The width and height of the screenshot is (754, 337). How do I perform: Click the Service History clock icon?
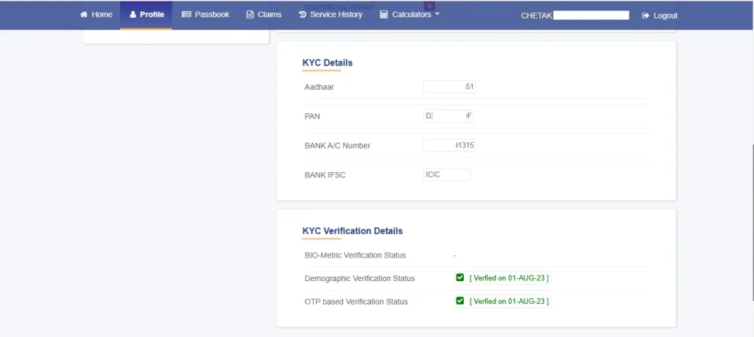[x=303, y=15]
